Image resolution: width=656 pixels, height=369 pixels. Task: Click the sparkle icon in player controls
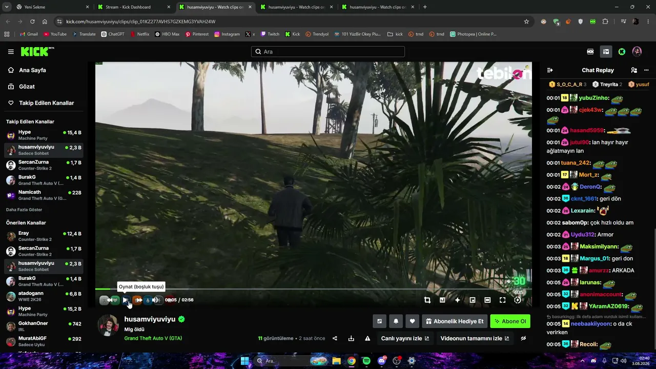pyautogui.click(x=457, y=300)
